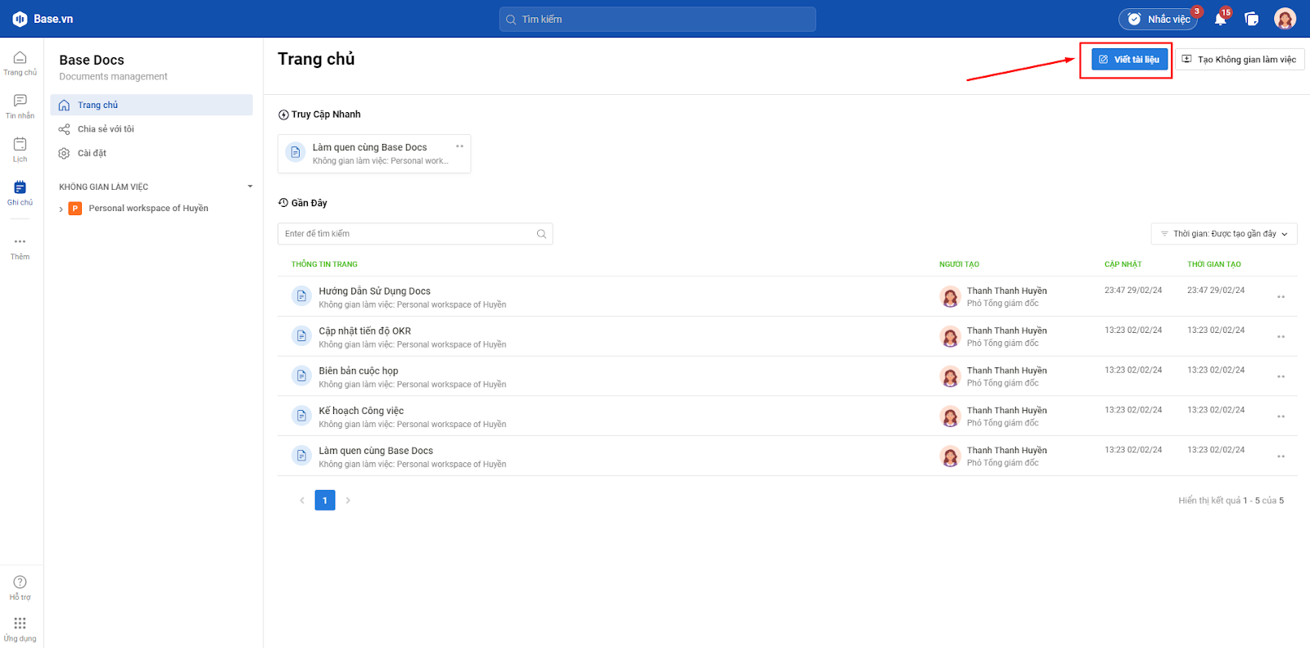
Task: Open options dots for Hướng Dẫn Sử Dụng Docs
Action: [1281, 297]
